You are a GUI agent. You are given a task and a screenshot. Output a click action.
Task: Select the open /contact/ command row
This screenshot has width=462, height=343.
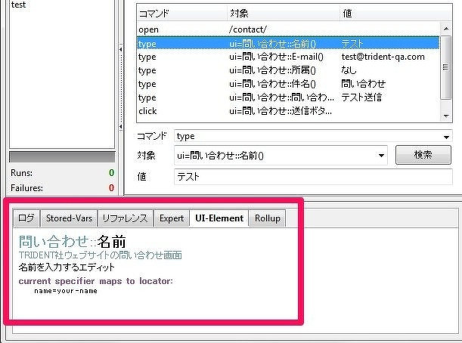coord(287,29)
